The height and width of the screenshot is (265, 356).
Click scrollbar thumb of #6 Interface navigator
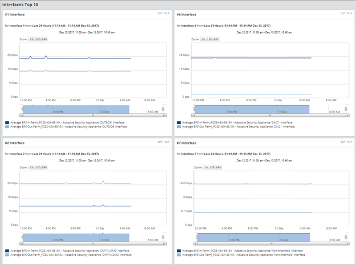[x=270, y=115]
